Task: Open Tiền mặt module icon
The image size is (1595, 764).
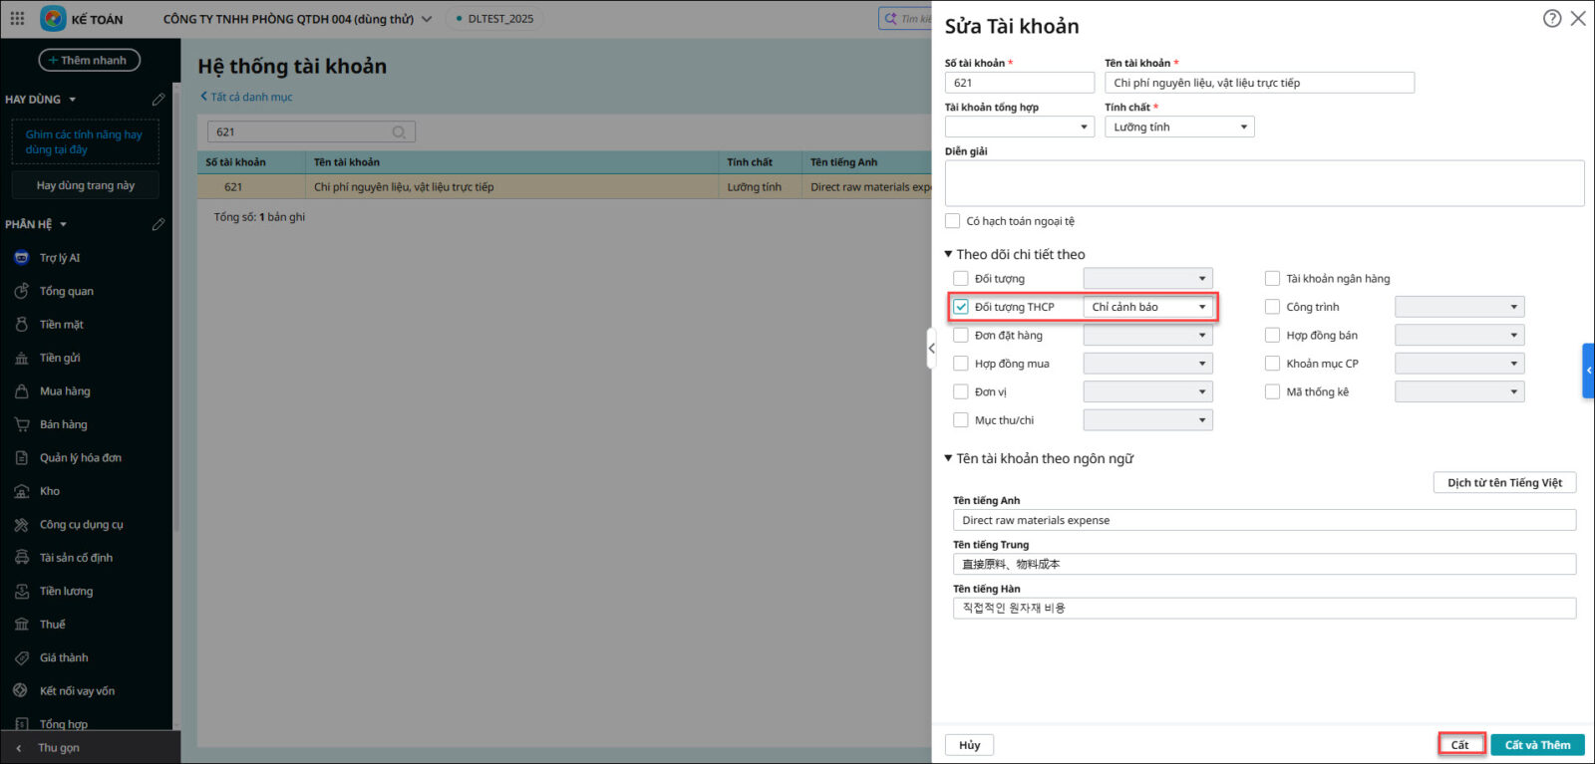Action: point(22,325)
